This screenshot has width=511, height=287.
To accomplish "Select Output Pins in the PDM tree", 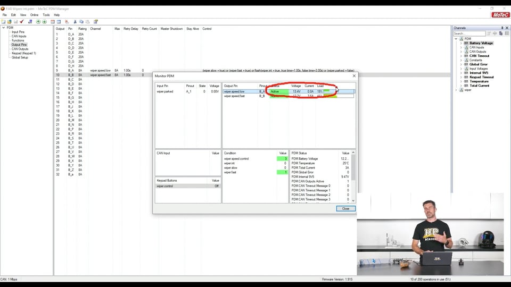I will [x=19, y=45].
